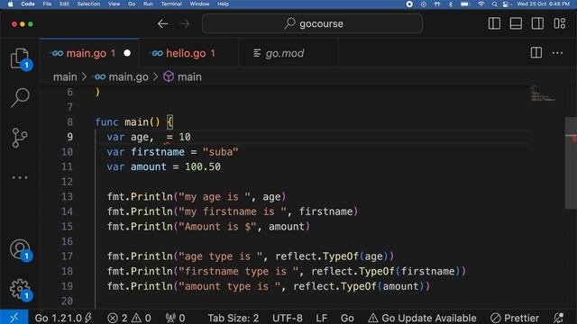Screen dimensions: 577x324
Task: Click the unsaved dot on main.go tab
Action: 127,53
